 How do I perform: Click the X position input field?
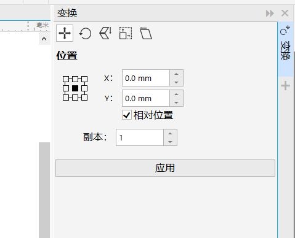146,78
